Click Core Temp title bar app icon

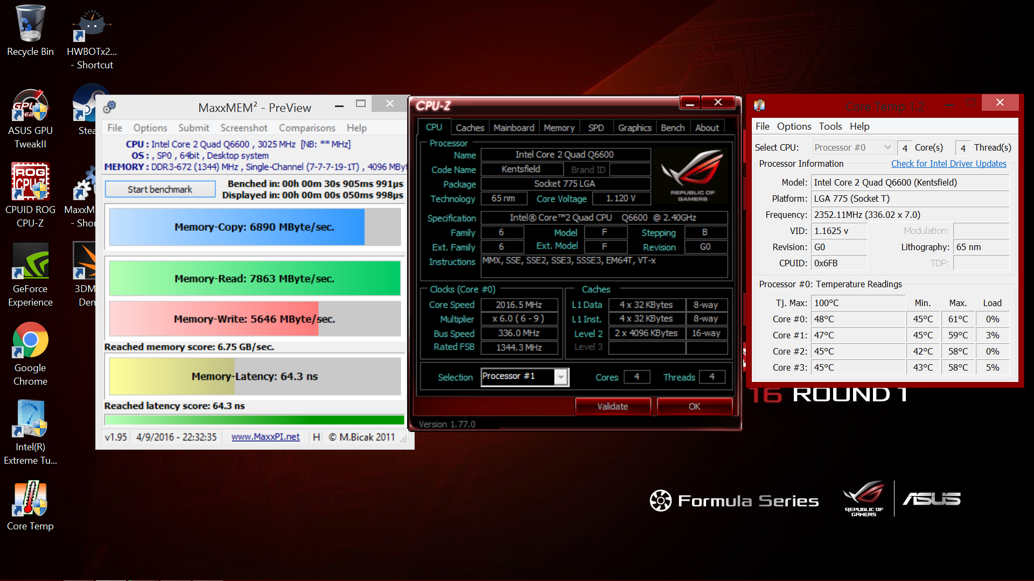pos(759,105)
